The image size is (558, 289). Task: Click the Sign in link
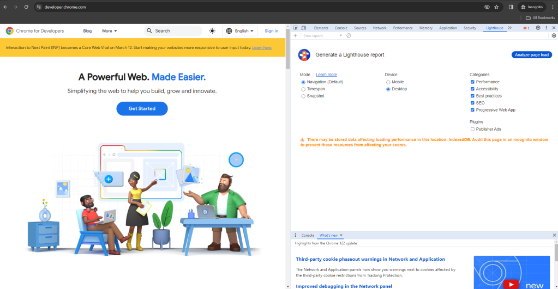(x=271, y=31)
